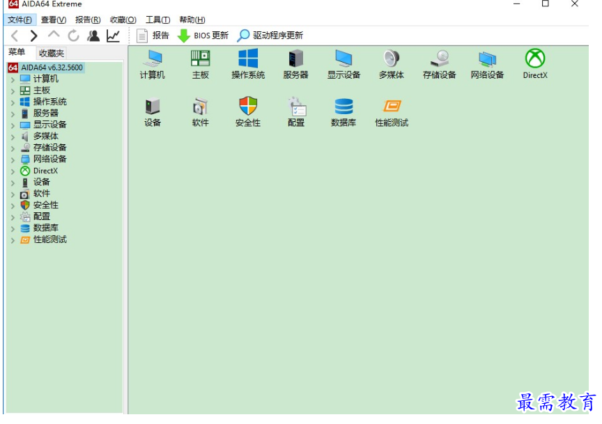Expand the 数据库 tree node chevron
This screenshot has height=424, width=602.
pyautogui.click(x=13, y=229)
